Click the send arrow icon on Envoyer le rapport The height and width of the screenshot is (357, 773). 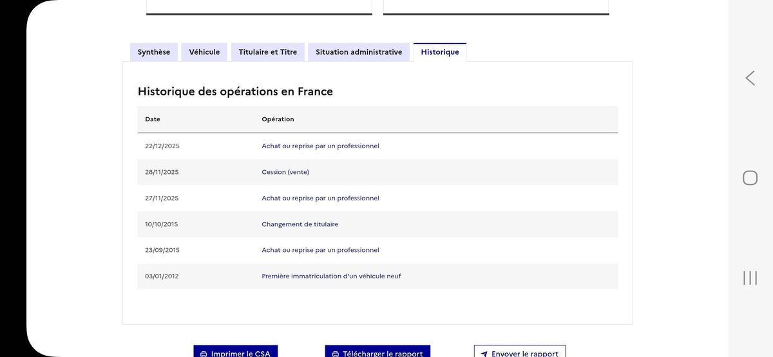(484, 354)
